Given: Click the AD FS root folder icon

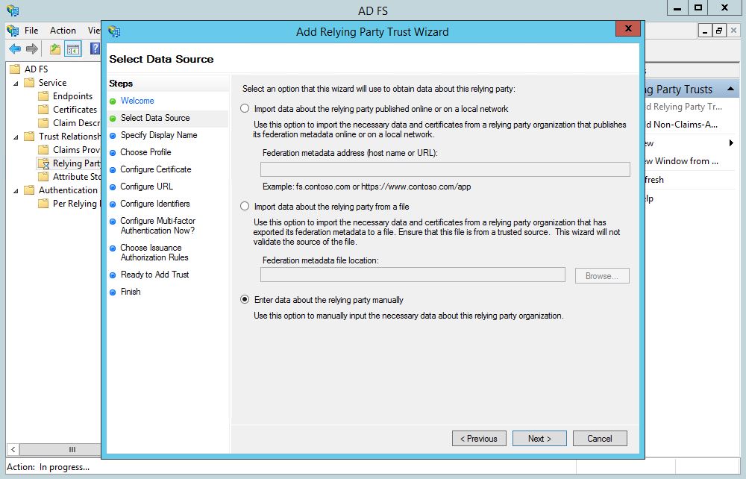Looking at the screenshot, I should coord(16,69).
